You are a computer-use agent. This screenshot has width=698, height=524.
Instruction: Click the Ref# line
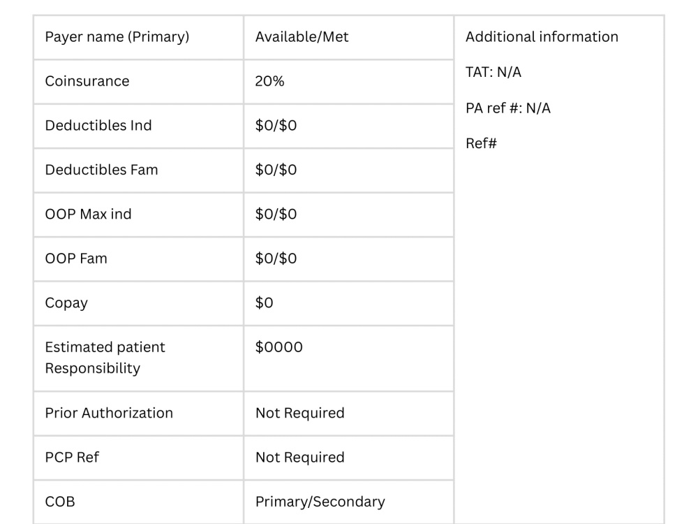(481, 143)
